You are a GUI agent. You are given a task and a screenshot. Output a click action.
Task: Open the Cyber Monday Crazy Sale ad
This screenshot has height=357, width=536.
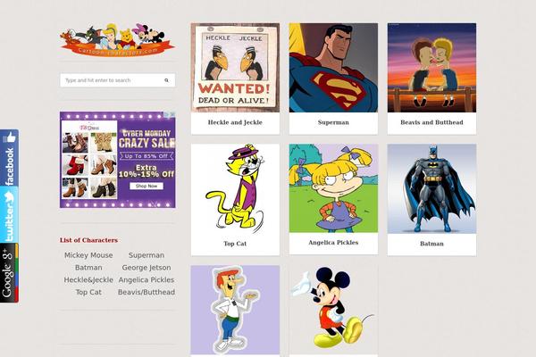(118, 160)
